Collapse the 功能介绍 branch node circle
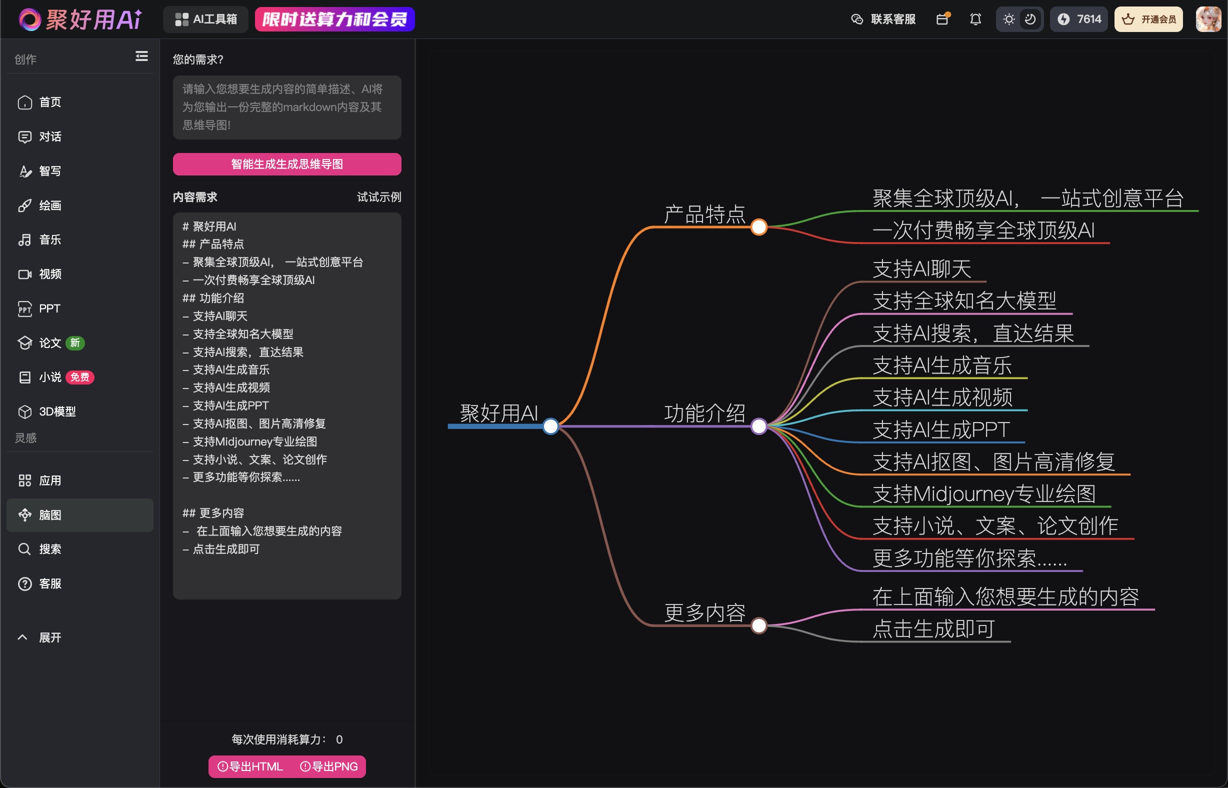Image resolution: width=1228 pixels, height=788 pixels. tap(759, 426)
